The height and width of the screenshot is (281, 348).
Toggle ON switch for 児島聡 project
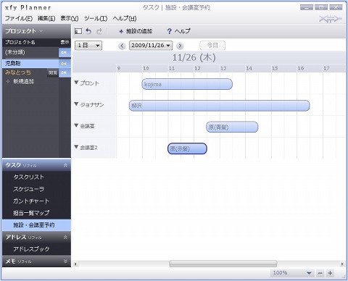64,64
